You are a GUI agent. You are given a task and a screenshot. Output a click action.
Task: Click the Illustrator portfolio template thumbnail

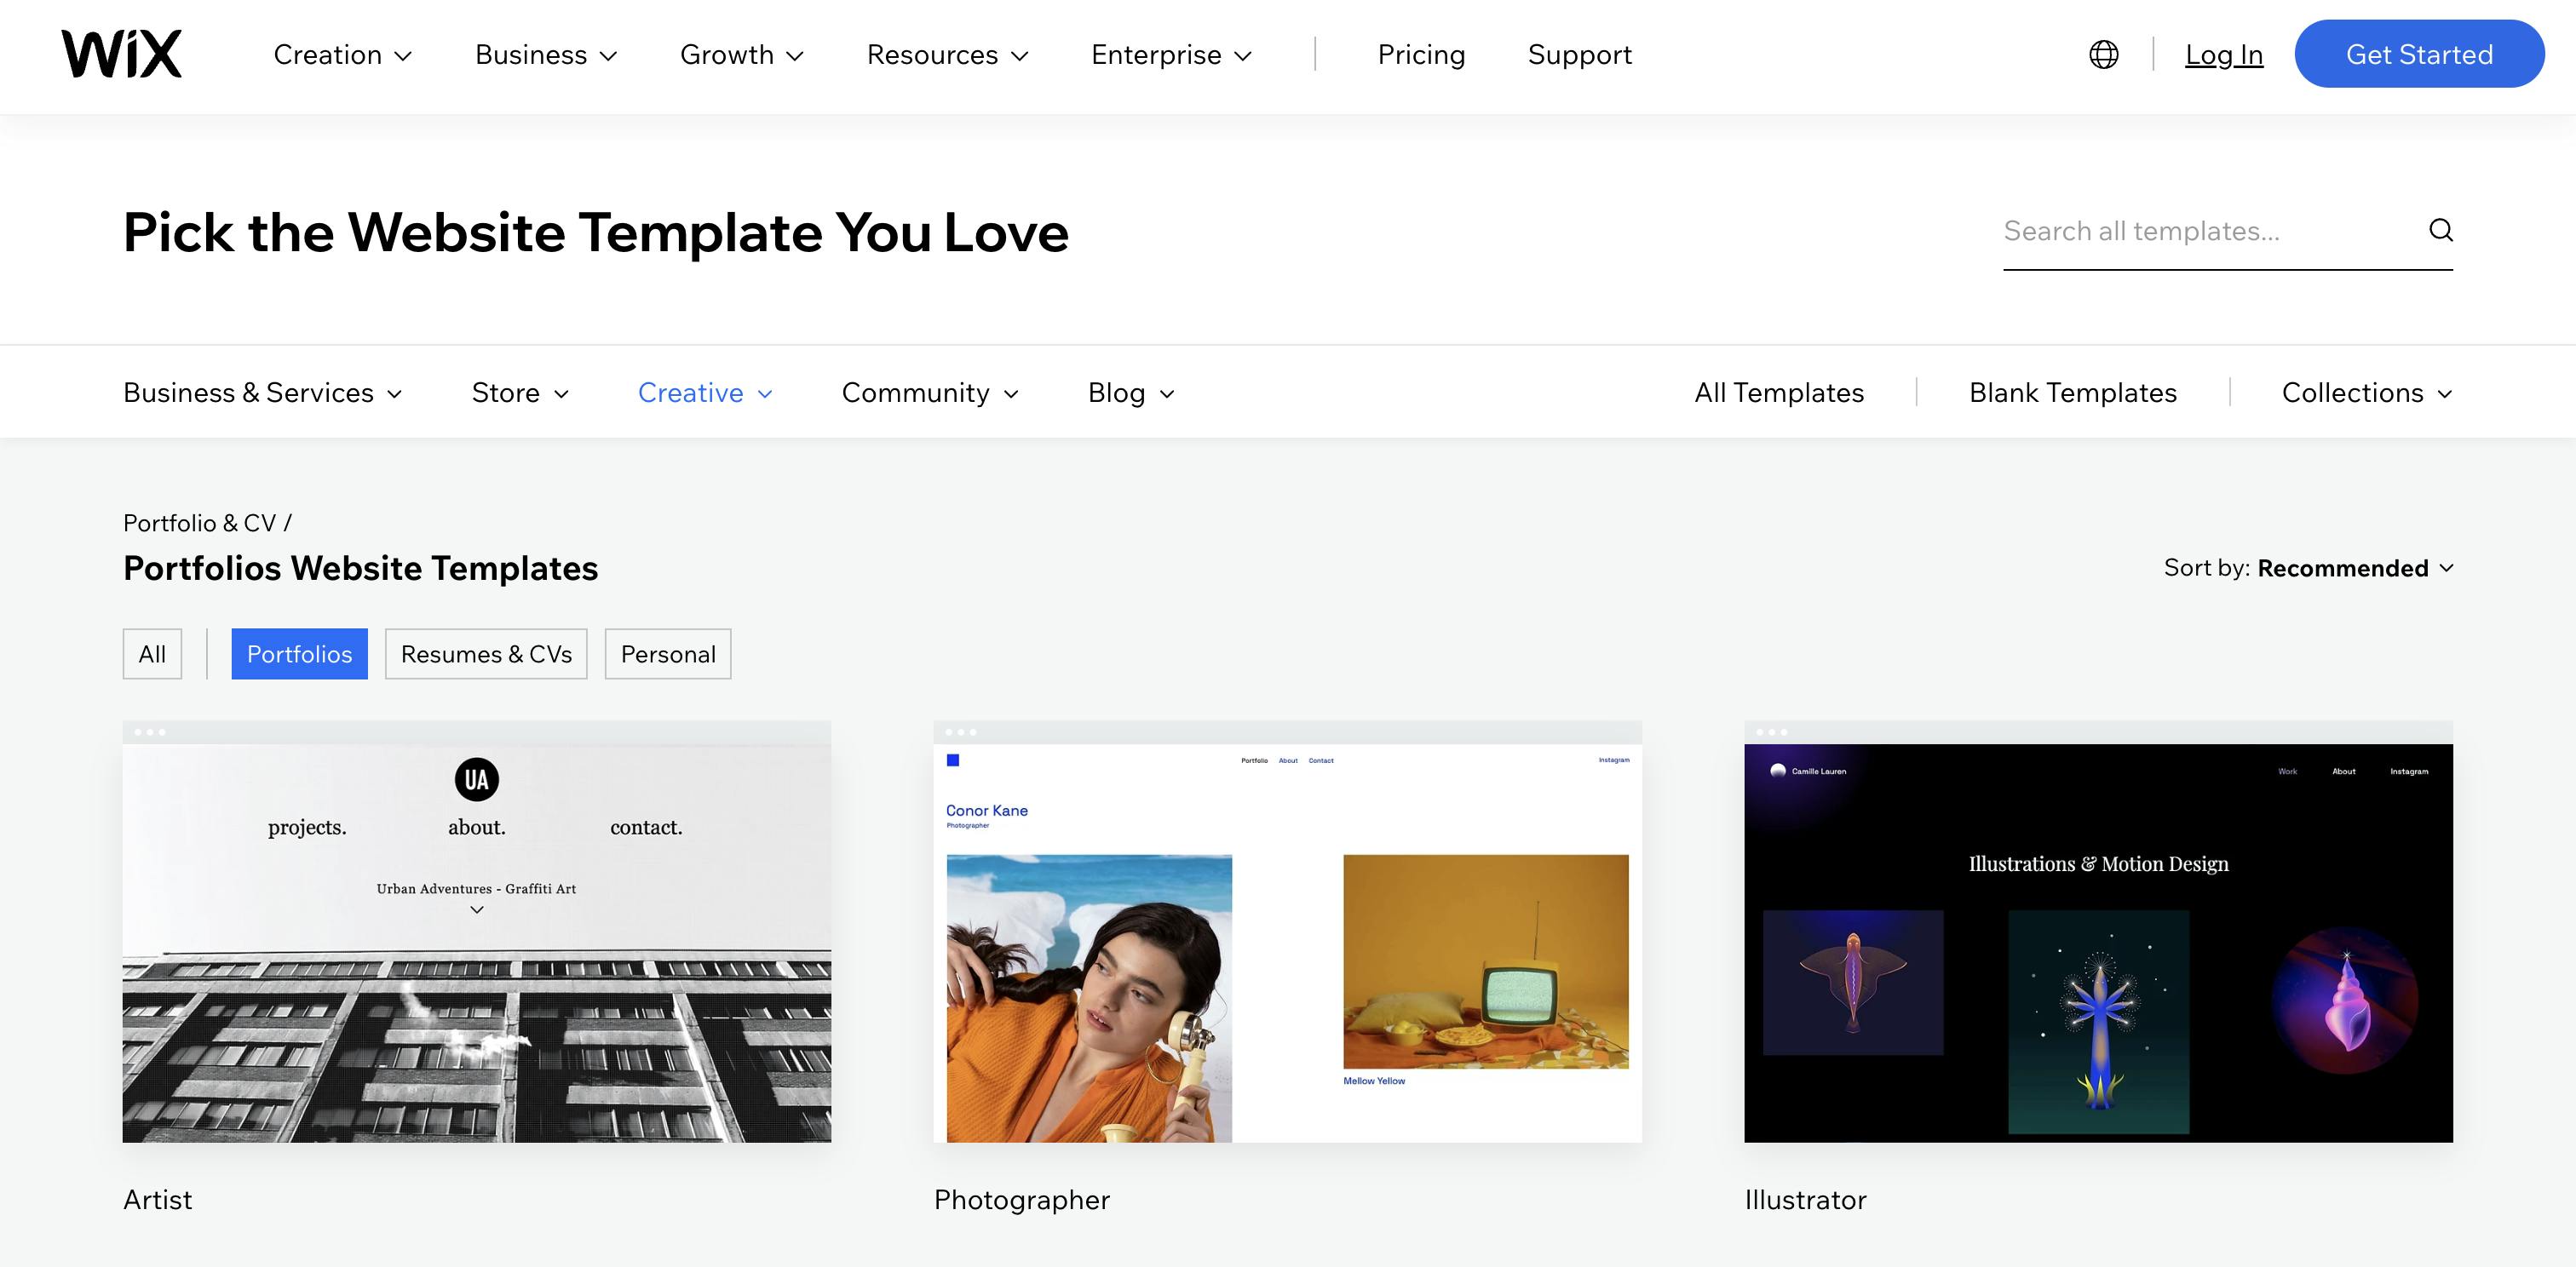[2098, 932]
